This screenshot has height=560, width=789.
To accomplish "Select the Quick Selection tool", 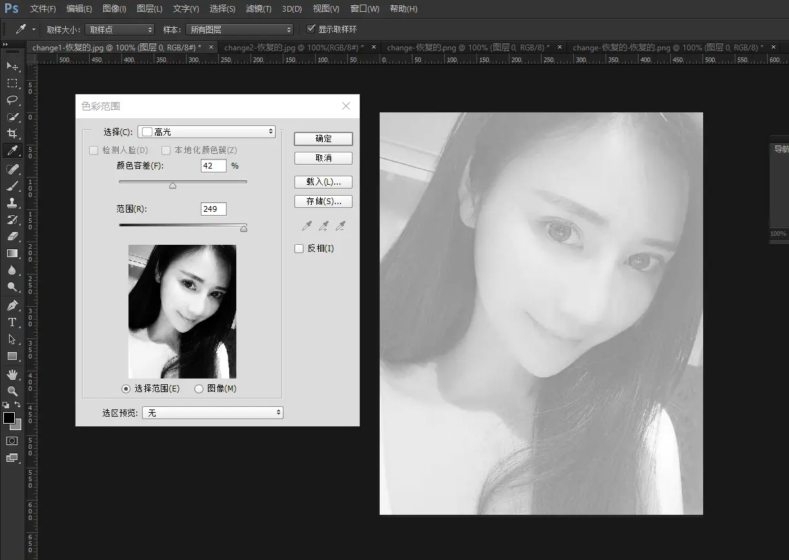I will tap(12, 116).
